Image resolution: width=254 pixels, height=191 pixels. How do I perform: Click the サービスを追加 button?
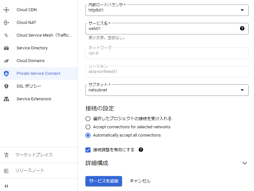point(104,181)
